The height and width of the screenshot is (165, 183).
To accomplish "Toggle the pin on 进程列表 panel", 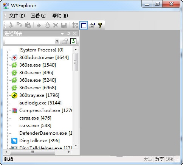I will click(x=68, y=34).
